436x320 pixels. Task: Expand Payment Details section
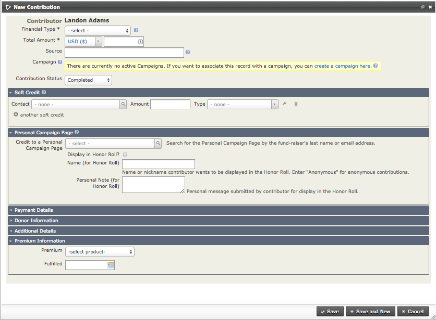pyautogui.click(x=33, y=210)
